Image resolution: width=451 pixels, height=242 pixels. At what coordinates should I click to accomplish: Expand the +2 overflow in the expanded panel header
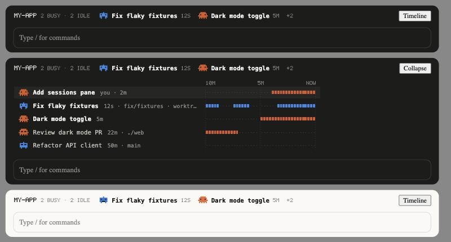click(290, 68)
